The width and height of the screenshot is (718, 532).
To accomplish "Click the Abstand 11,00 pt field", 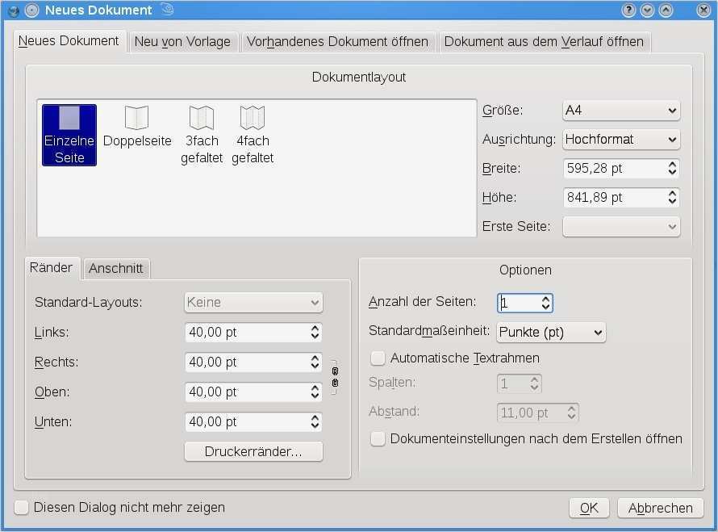I will click(x=537, y=413).
